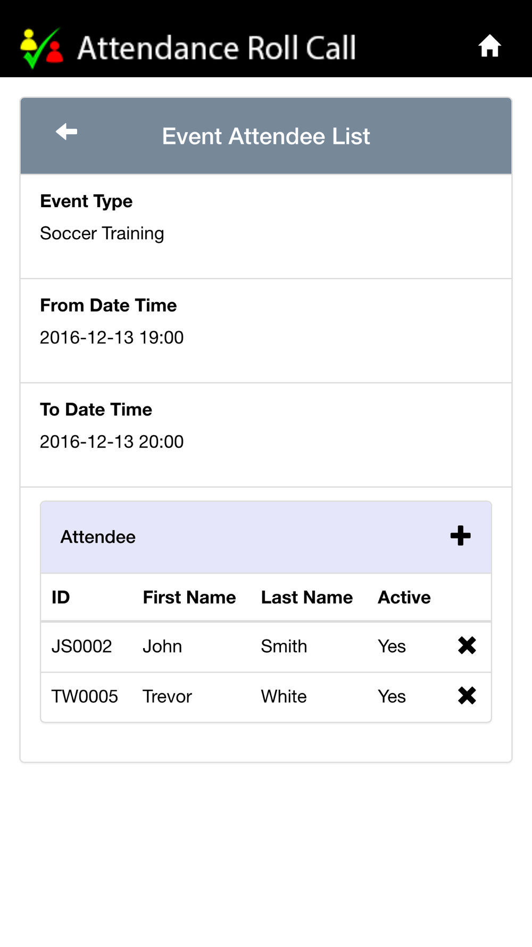Tap the Attendance Roll Call title
This screenshot has height=947, width=532.
(217, 48)
